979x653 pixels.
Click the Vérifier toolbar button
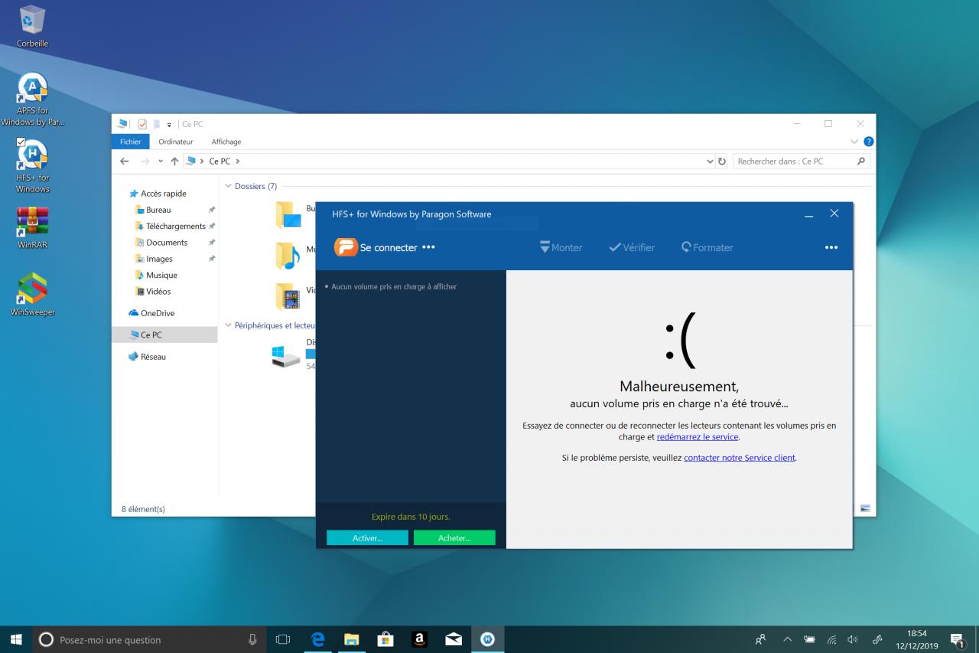click(x=632, y=247)
